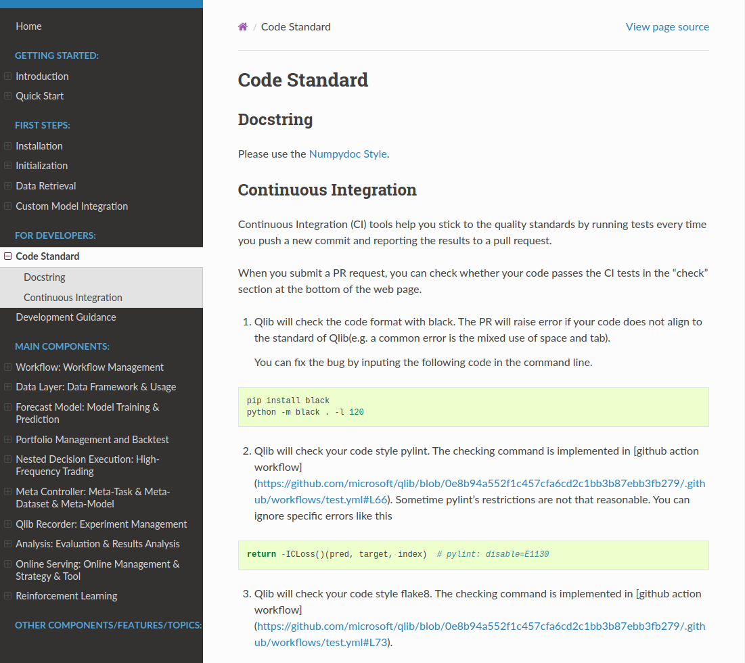
Task: Click the home icon in breadcrumb
Action: pyautogui.click(x=243, y=26)
